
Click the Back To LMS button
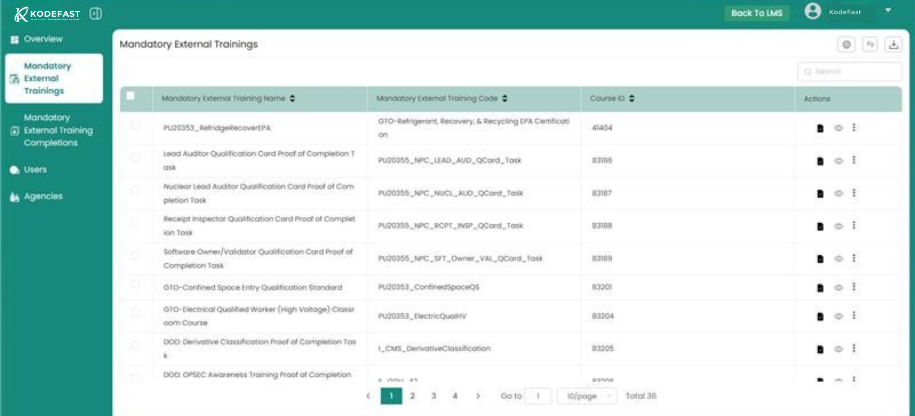[757, 13]
